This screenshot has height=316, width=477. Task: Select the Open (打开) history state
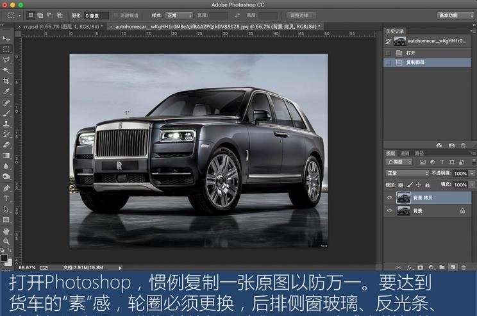[x=427, y=53]
